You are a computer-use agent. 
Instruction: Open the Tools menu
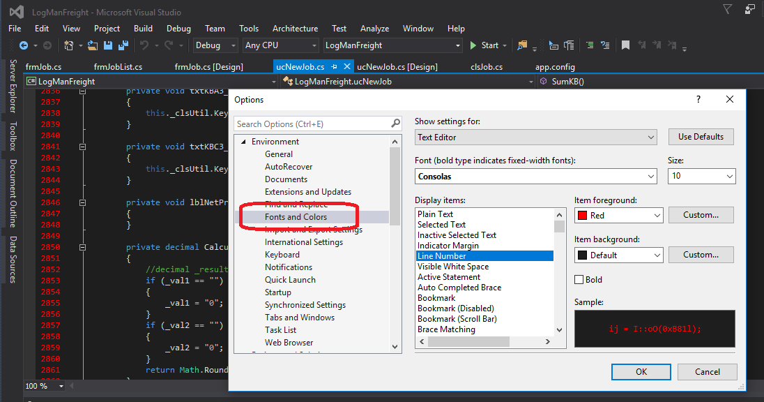tap(248, 29)
